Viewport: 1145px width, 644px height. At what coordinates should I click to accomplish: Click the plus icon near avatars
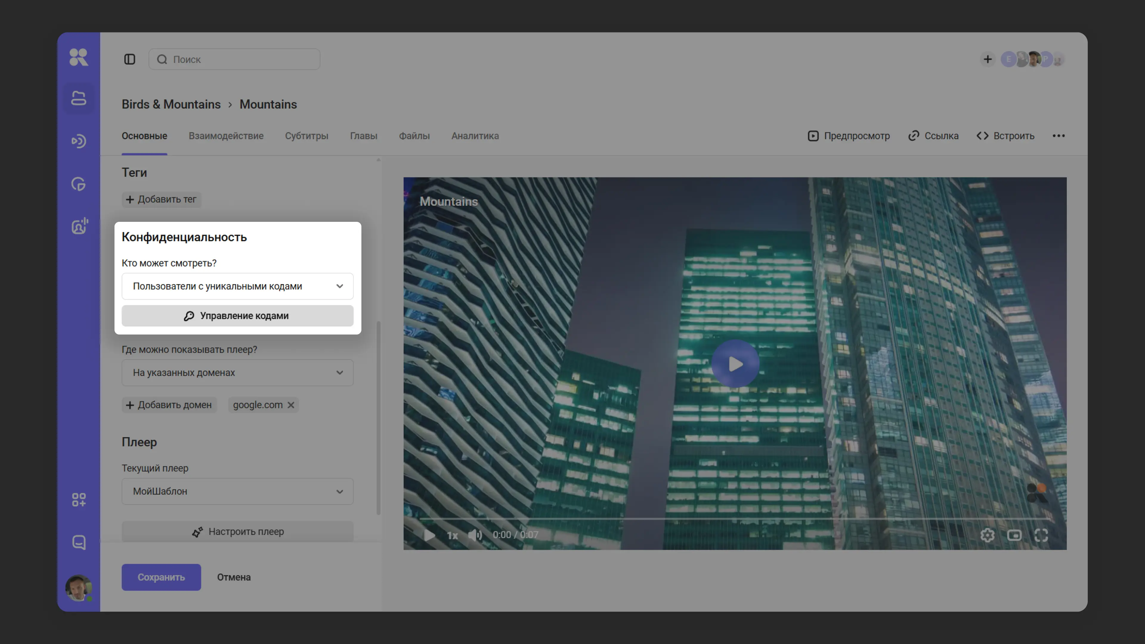pos(987,59)
